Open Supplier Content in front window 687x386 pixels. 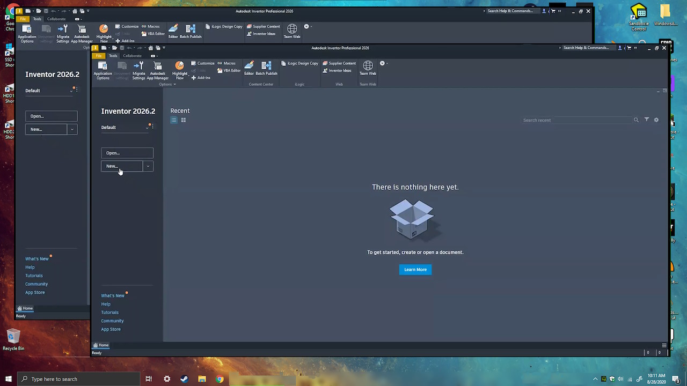point(339,63)
